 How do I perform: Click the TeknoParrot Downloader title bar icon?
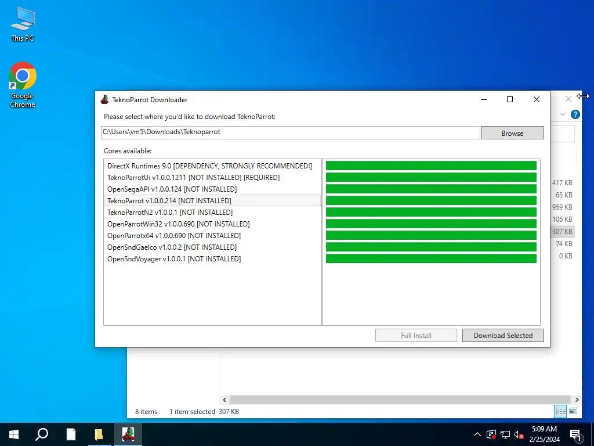click(x=104, y=100)
